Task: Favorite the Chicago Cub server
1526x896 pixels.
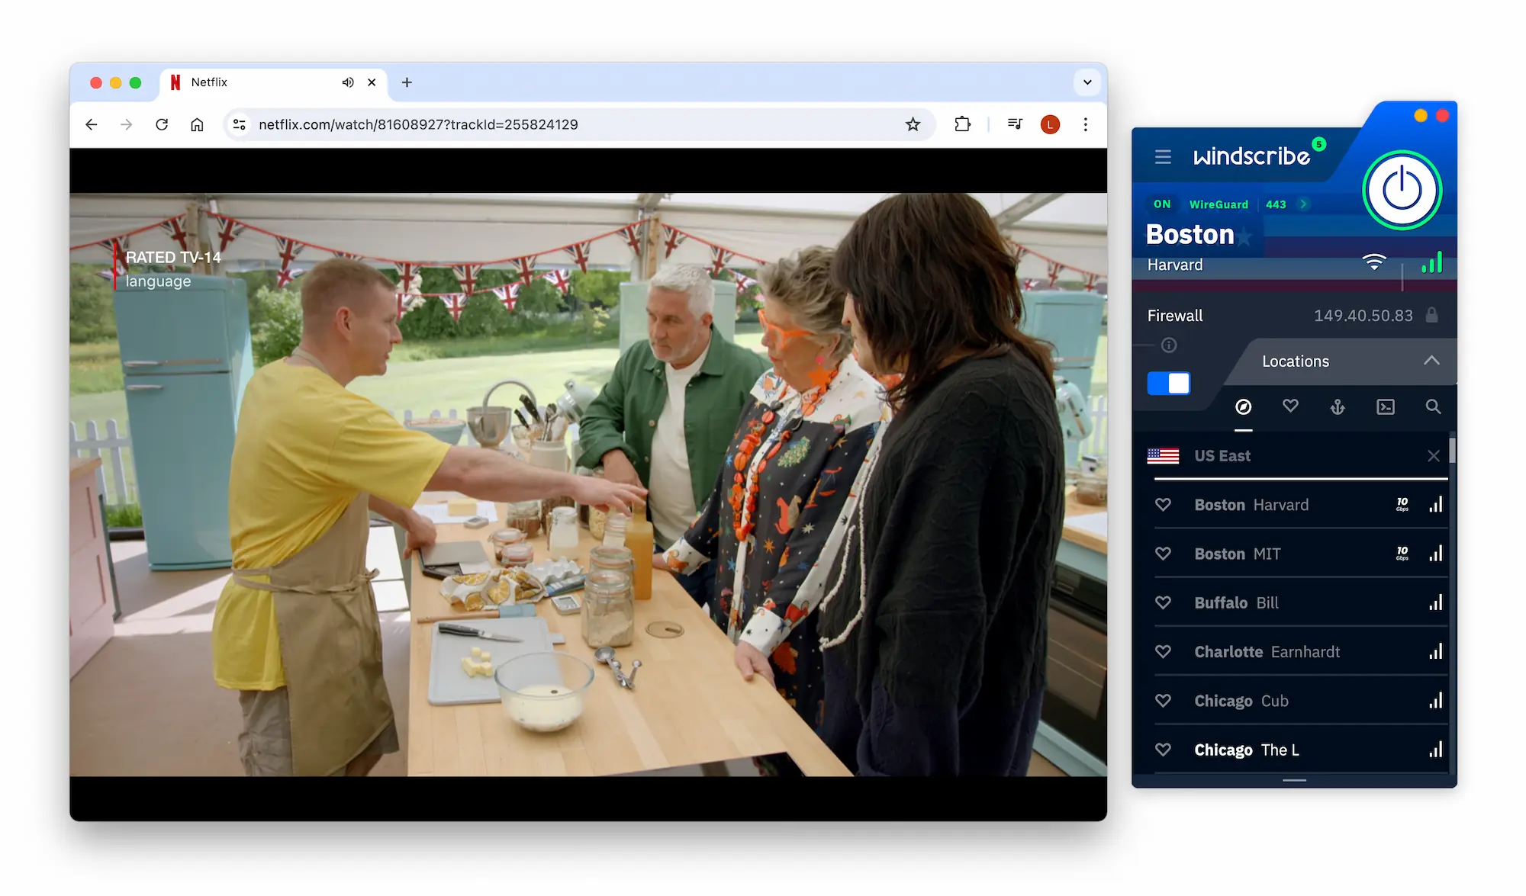Action: pyautogui.click(x=1163, y=701)
